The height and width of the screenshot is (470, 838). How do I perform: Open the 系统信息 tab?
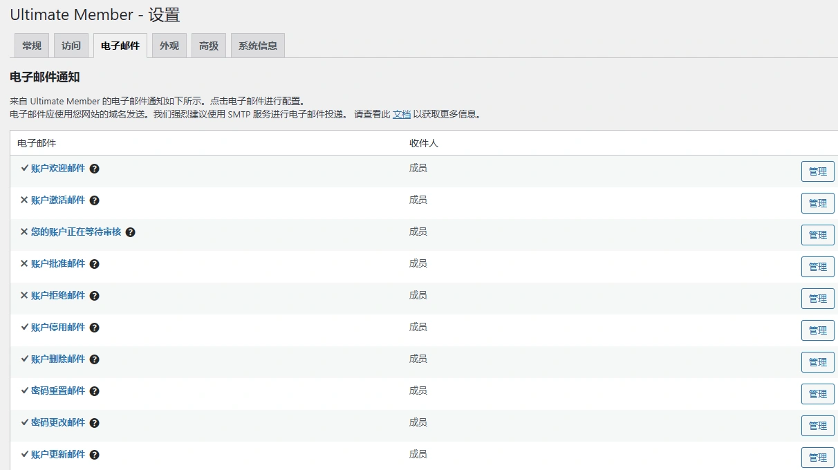click(x=257, y=45)
